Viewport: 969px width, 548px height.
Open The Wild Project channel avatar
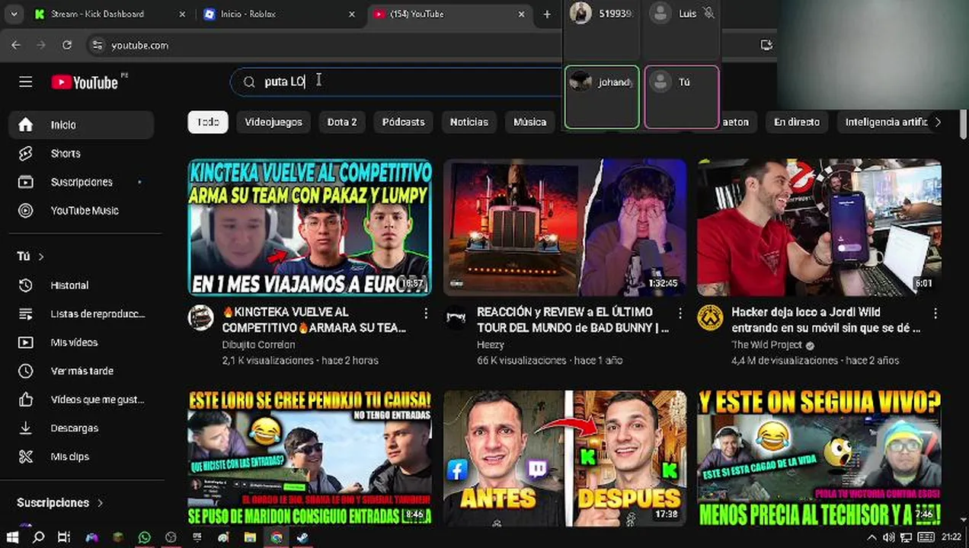click(710, 318)
